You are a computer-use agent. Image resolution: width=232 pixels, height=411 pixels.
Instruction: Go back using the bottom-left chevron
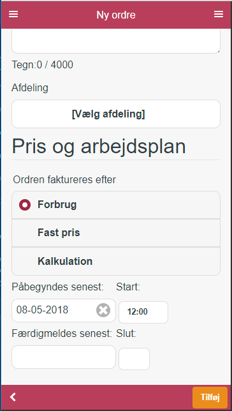13,397
